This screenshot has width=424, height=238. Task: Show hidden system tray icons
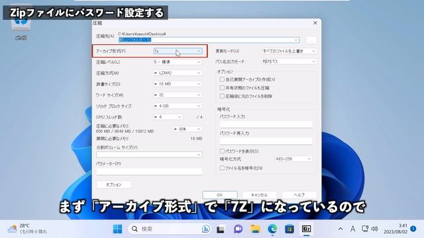tap(341, 229)
